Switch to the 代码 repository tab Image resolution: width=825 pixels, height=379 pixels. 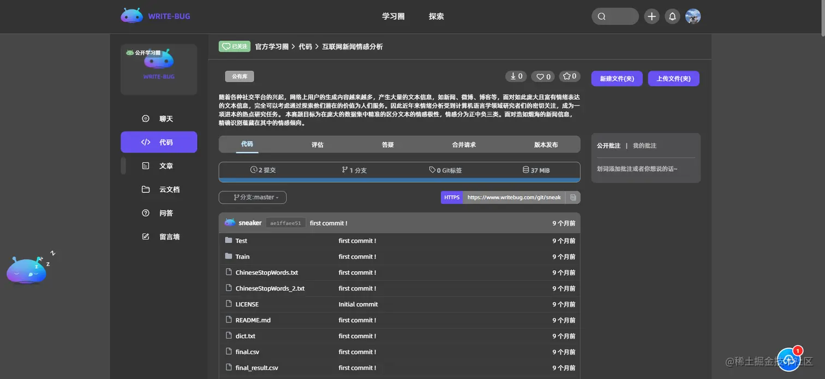pyautogui.click(x=247, y=145)
